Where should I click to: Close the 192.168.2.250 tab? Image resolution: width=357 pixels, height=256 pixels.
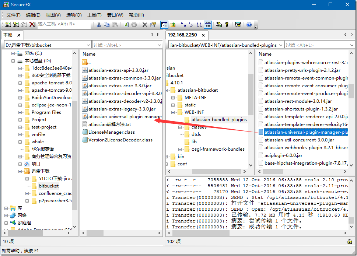(203, 35)
